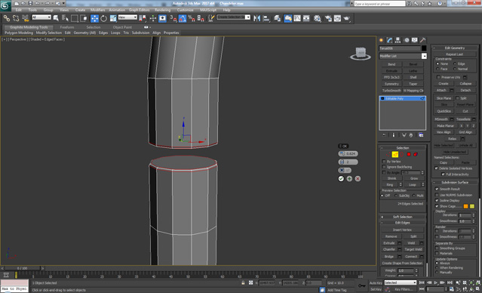Collapse the Edit Geometry rollout
The height and width of the screenshot is (293, 482).
pyautogui.click(x=455, y=48)
